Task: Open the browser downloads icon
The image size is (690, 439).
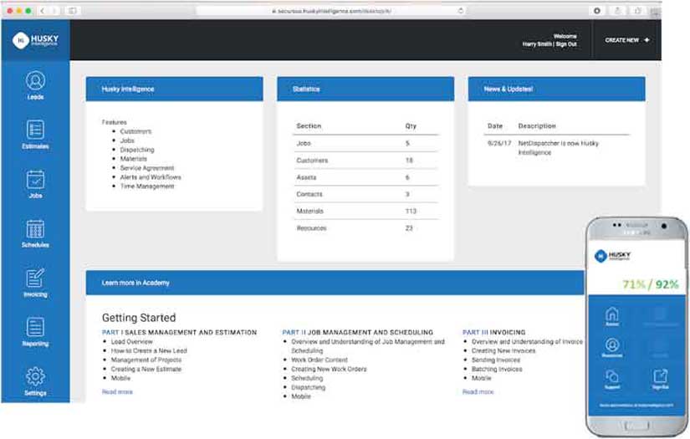Action: pyautogui.click(x=596, y=11)
